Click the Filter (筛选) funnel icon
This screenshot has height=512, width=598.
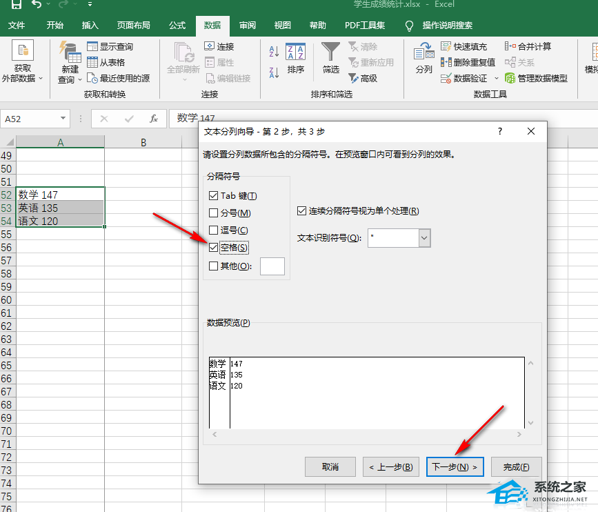tap(331, 54)
